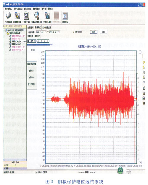Open the blue monitor icon in toolbar
The height and width of the screenshot is (185, 148).
[x=65, y=16]
